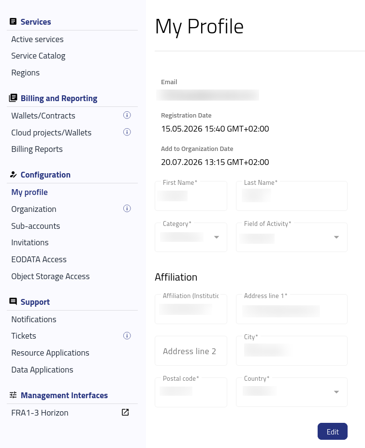The image size is (365, 448).
Task: Click the Affiliation section heading
Action: coord(176,277)
